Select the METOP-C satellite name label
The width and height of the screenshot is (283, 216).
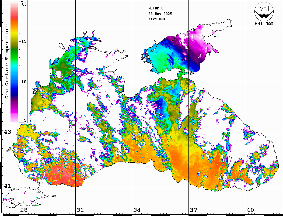[x=156, y=8]
